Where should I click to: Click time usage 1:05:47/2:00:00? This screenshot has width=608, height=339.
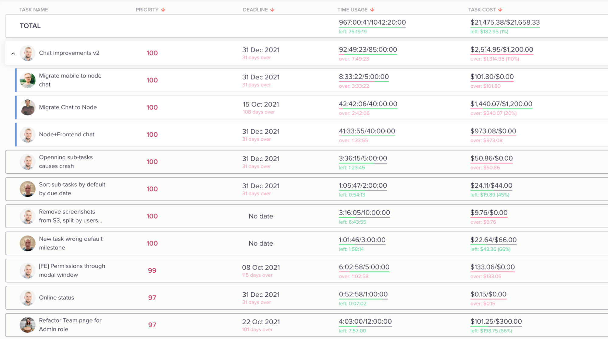363,186
